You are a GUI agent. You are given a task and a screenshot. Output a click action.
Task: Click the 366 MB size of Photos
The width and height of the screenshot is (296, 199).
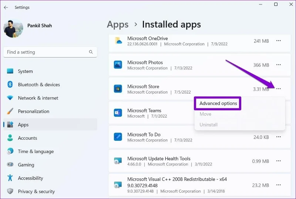(261, 65)
